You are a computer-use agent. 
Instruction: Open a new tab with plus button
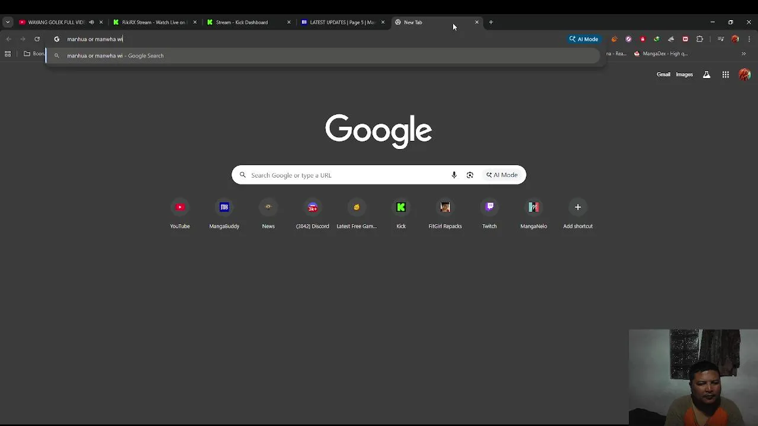(x=491, y=22)
